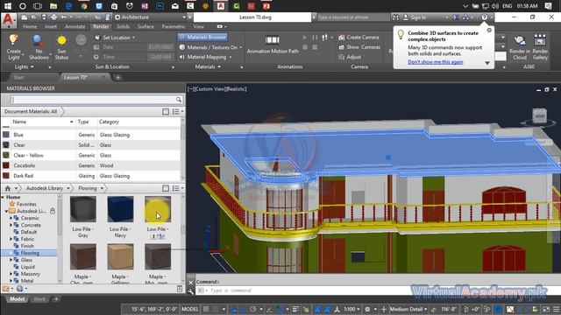Select the Clear - Yellow material
The height and width of the screenshot is (315, 561).
91,156
